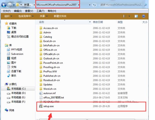Click the 新建文件夹 button

pos(60,16)
